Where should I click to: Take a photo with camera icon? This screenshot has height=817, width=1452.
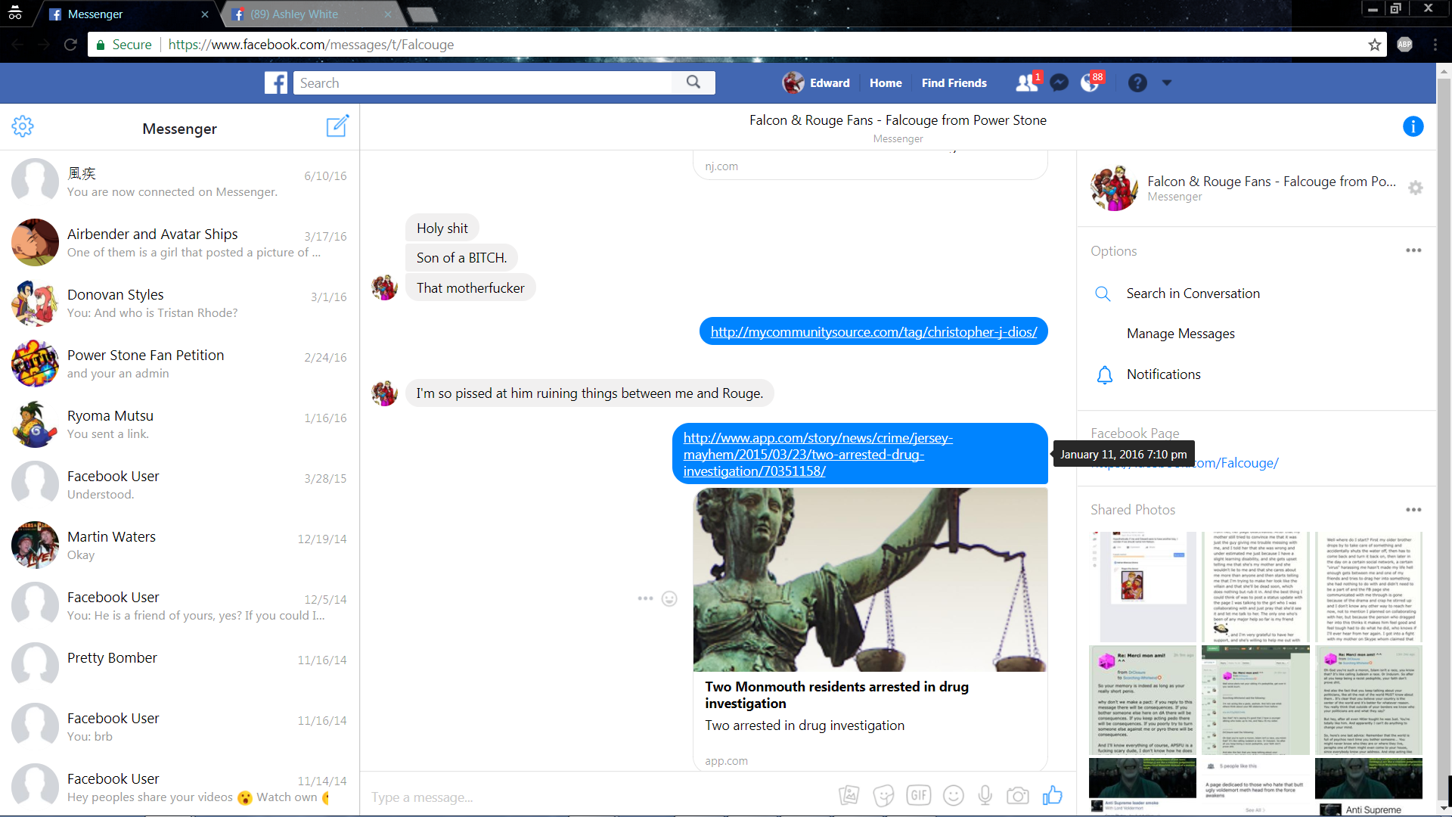coord(1018,795)
